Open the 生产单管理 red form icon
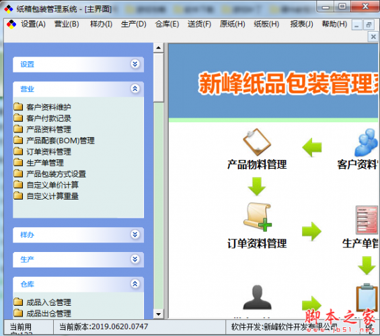Screen dimensions: 380x336 (367, 220)
